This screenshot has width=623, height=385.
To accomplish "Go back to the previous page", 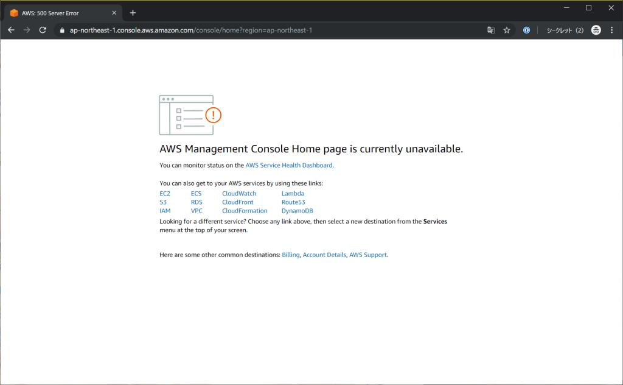I will 11,30.
